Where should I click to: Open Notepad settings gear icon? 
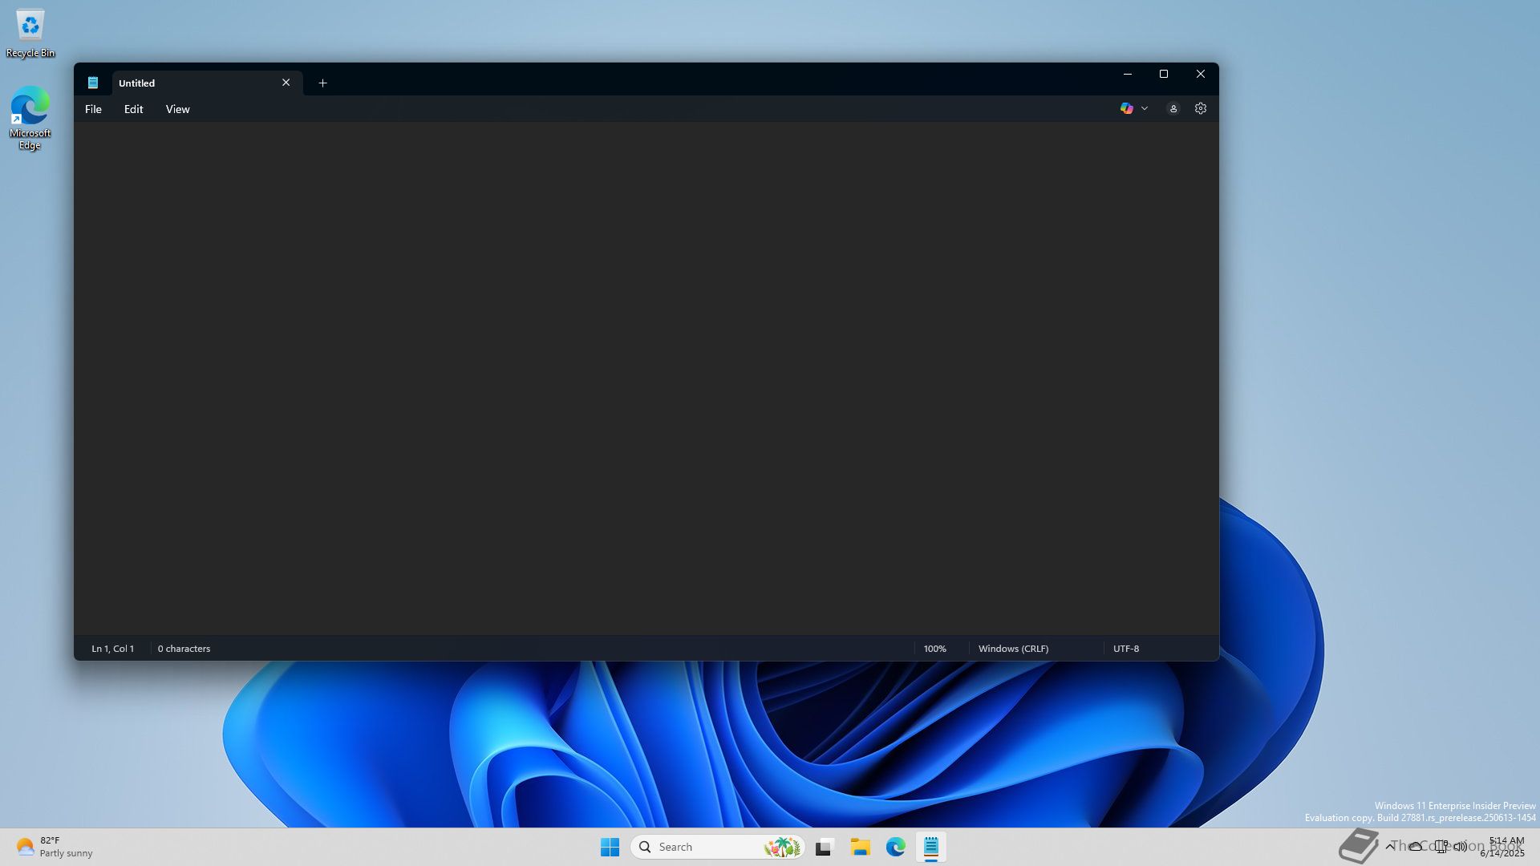click(1200, 108)
